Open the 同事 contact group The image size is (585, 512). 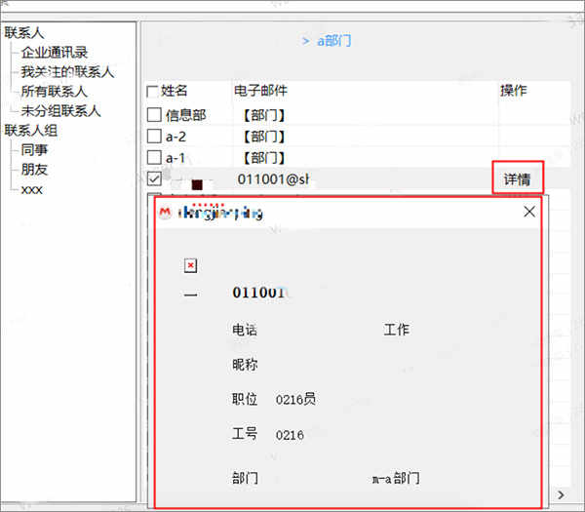[34, 150]
